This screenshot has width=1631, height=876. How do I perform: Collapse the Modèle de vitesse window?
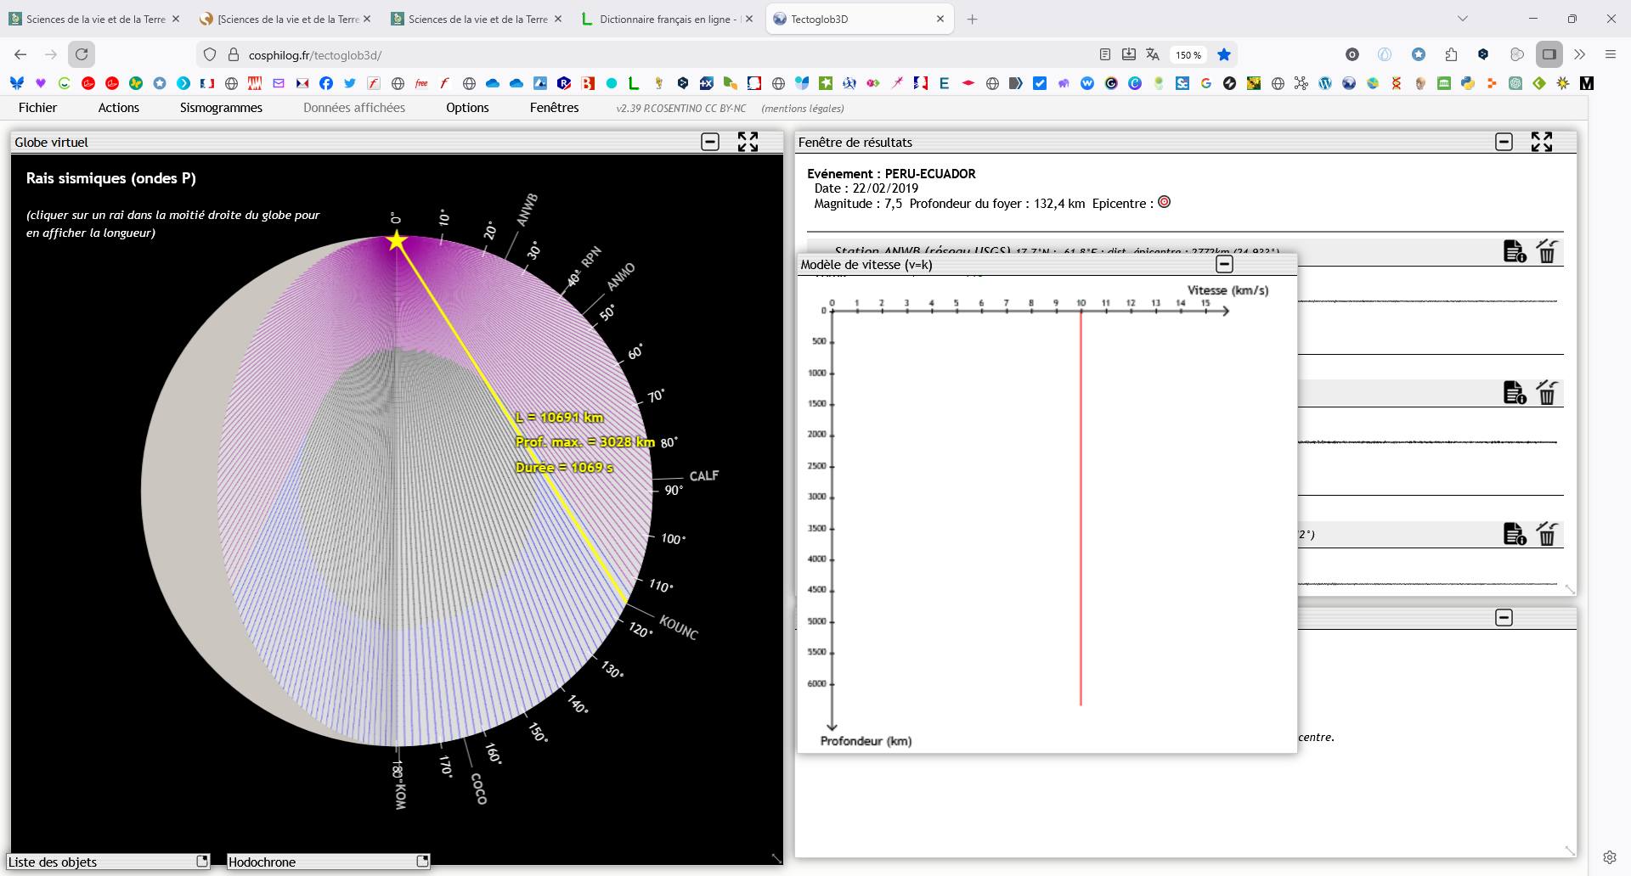1224,264
